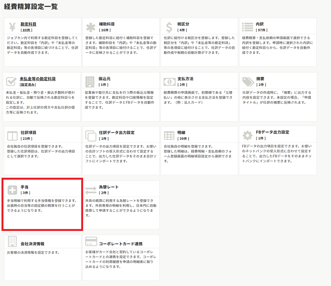331x286 pixels.
Task: Click the yen icon for 勘定科目
Action: pos(12,27)
